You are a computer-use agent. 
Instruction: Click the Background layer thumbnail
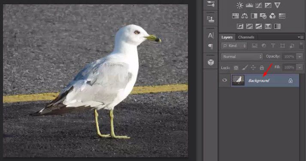pos(238,80)
